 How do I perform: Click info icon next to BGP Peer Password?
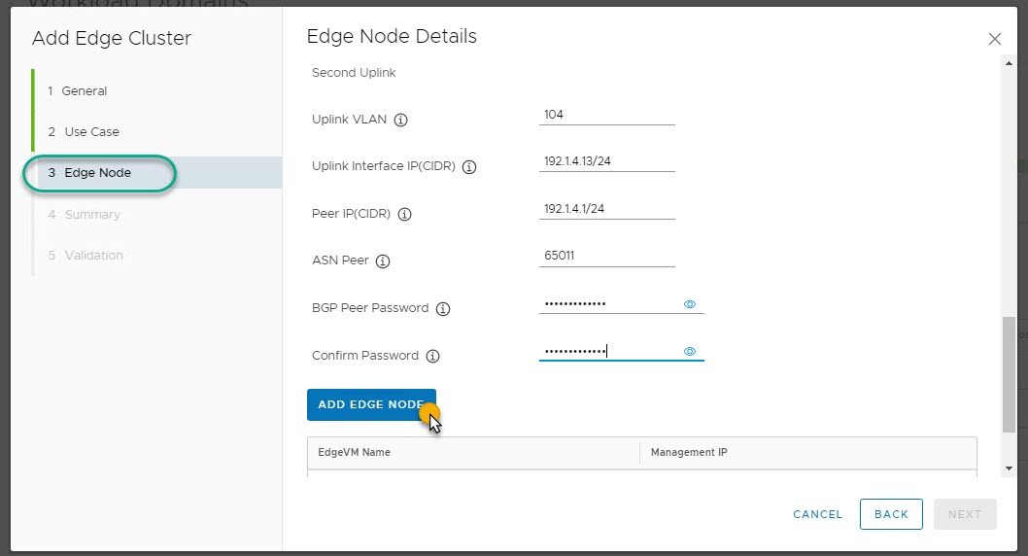pos(443,309)
